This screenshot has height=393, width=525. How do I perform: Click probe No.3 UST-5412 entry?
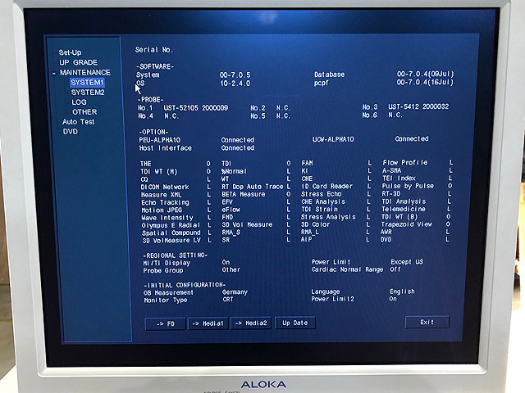[405, 106]
